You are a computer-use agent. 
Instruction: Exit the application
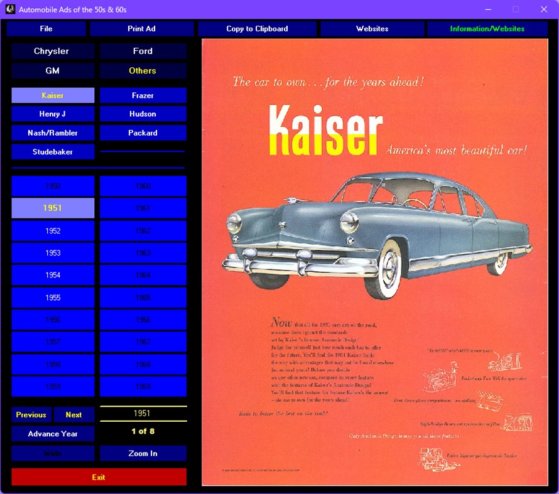[x=98, y=477]
